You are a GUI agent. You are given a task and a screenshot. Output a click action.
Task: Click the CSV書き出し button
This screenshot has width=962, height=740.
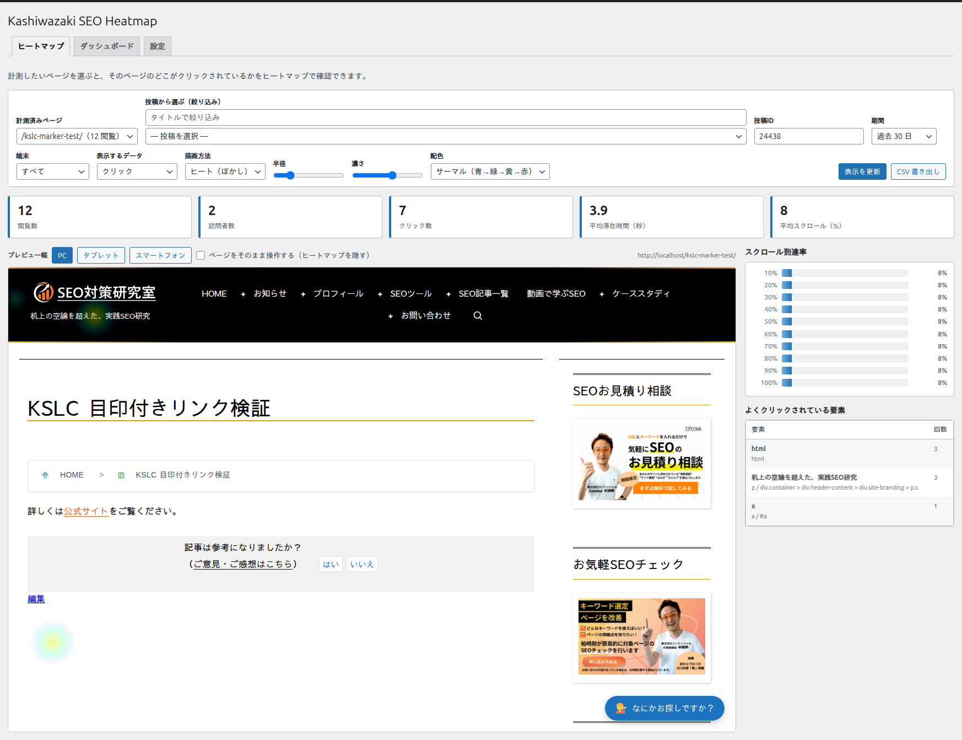click(x=918, y=171)
